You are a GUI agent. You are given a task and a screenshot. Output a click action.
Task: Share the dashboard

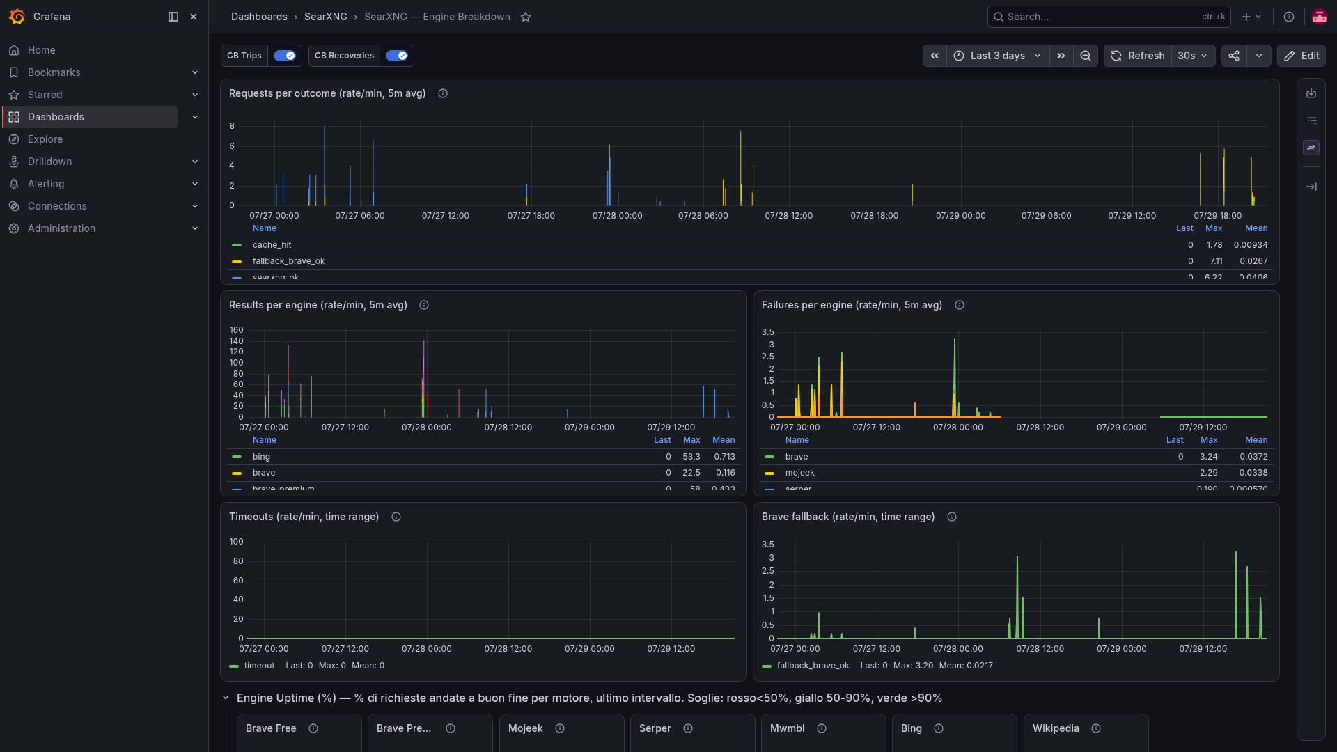(1234, 56)
